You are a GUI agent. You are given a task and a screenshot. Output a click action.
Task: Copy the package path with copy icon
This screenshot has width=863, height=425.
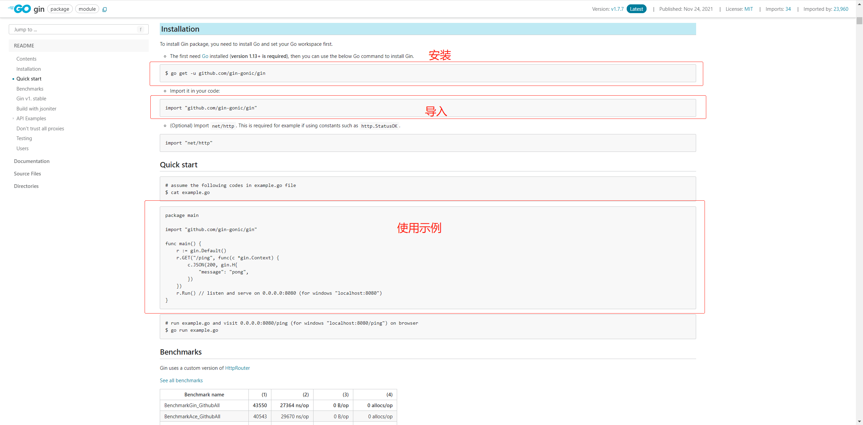105,9
